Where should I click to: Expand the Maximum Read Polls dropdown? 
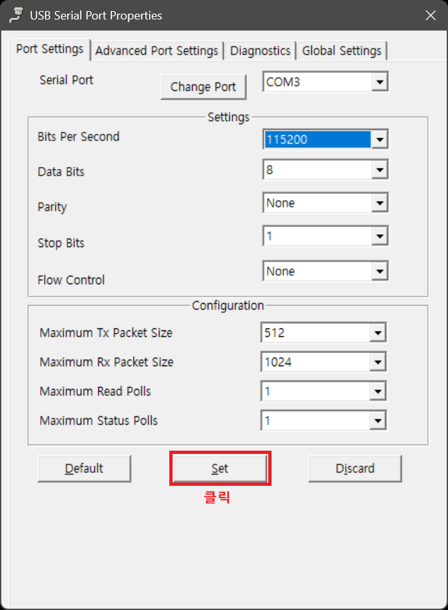[377, 391]
